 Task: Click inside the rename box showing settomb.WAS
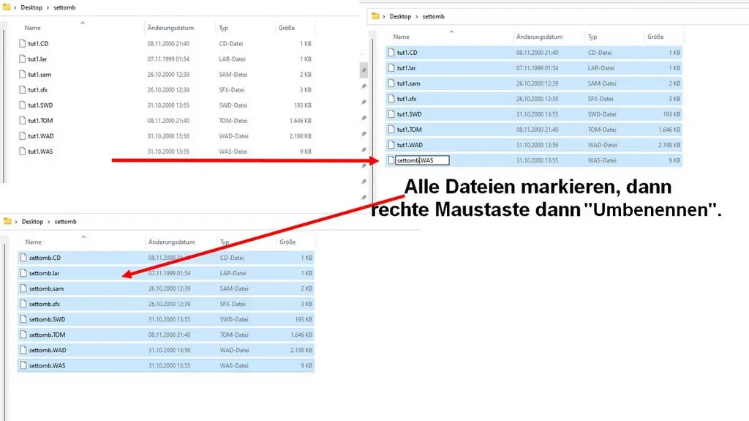coord(422,160)
